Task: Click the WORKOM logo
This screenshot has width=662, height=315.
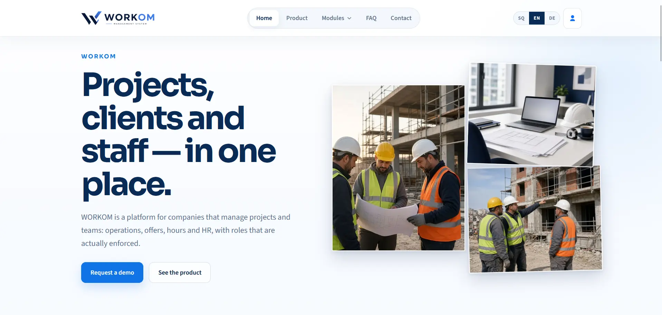Action: (118, 18)
